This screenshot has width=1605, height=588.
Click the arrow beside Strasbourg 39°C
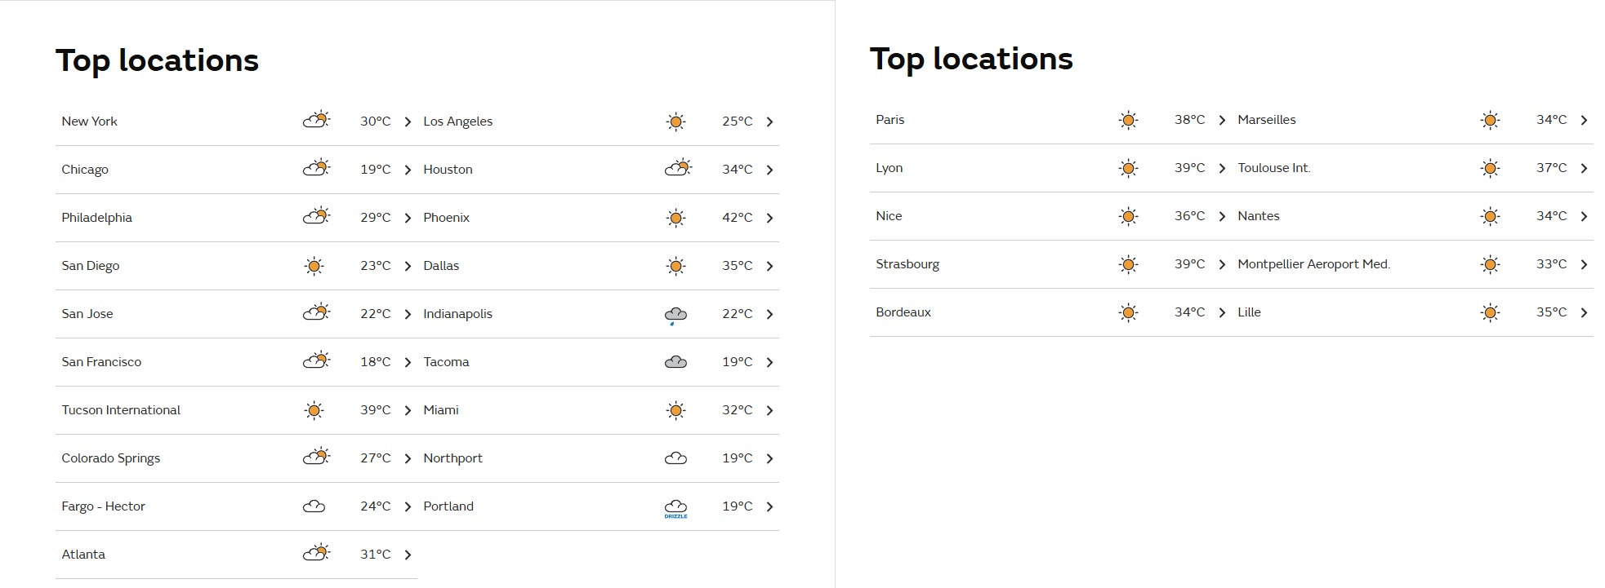[x=1222, y=264]
